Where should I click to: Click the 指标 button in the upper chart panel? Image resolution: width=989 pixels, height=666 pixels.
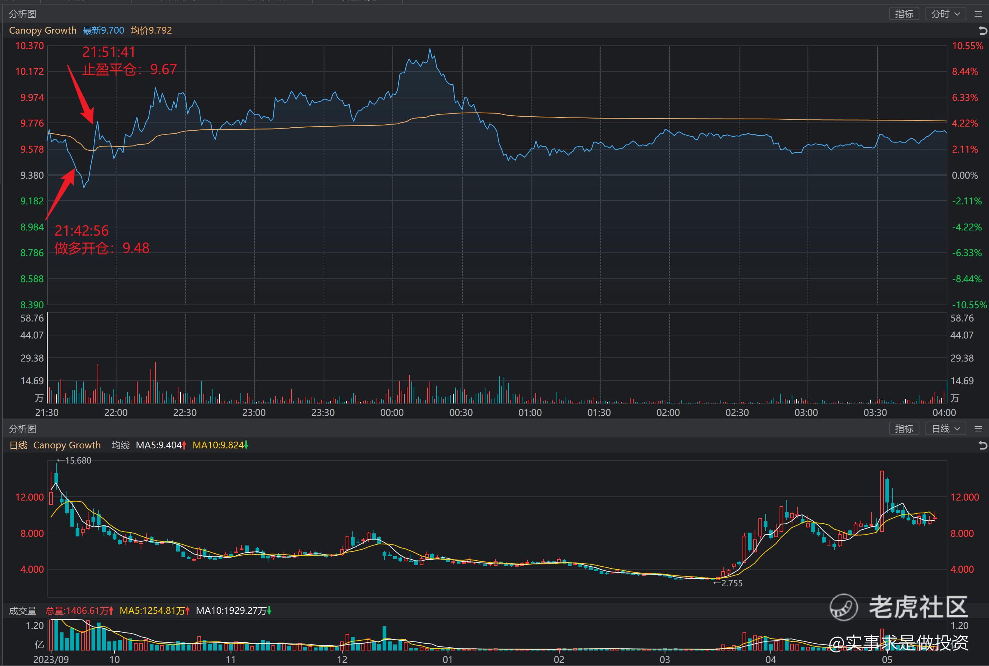point(904,14)
